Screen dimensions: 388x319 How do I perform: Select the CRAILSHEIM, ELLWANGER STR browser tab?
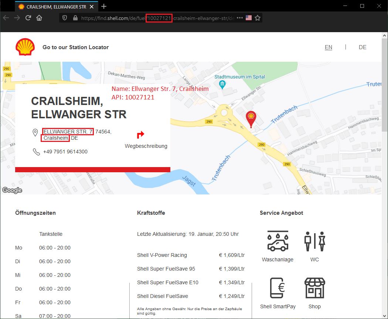pyautogui.click(x=57, y=7)
